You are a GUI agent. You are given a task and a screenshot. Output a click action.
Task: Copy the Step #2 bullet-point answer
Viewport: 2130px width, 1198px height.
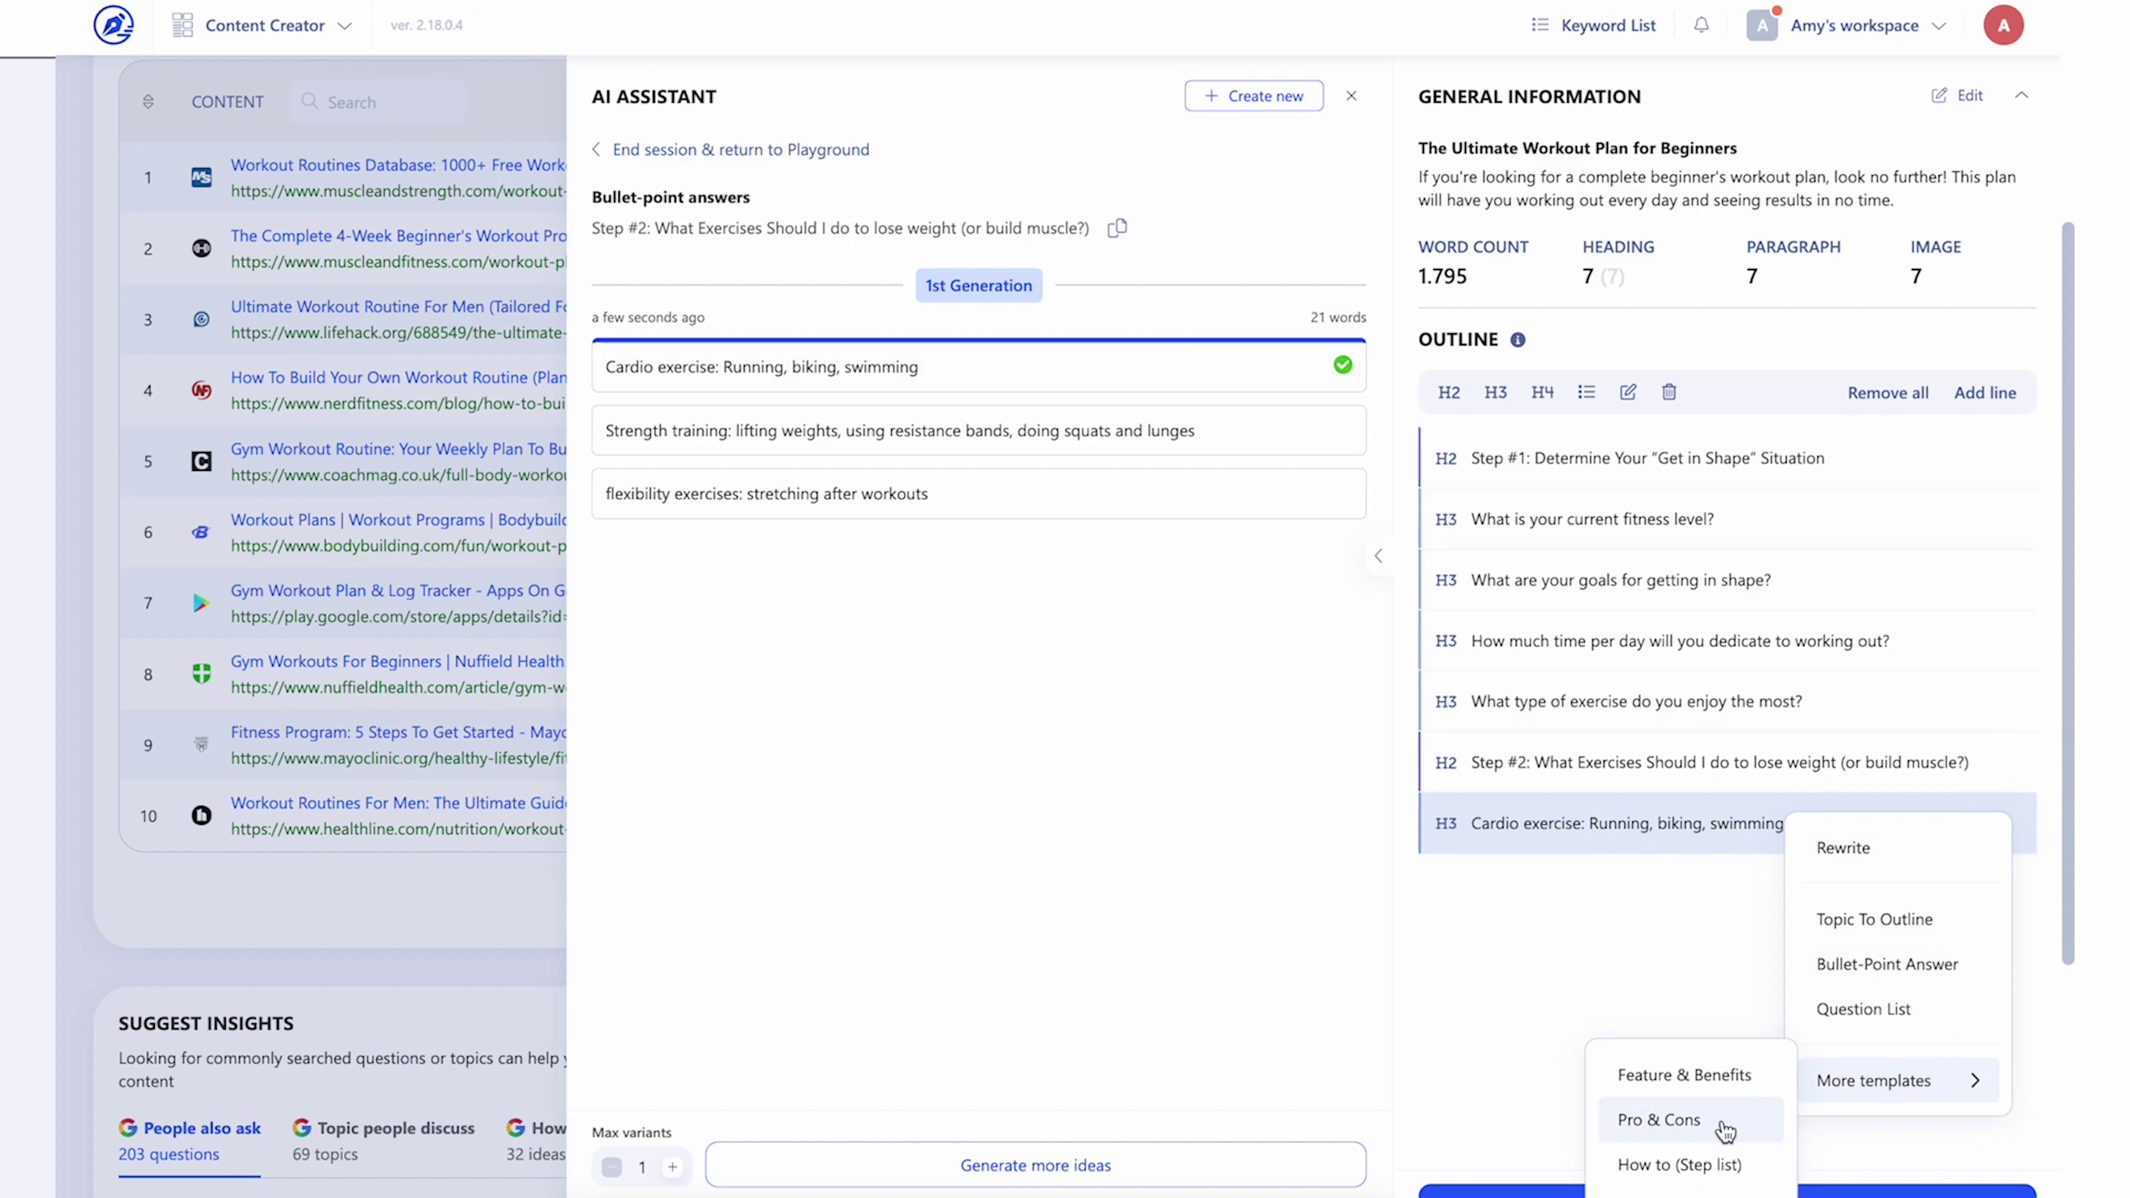pyautogui.click(x=1116, y=228)
